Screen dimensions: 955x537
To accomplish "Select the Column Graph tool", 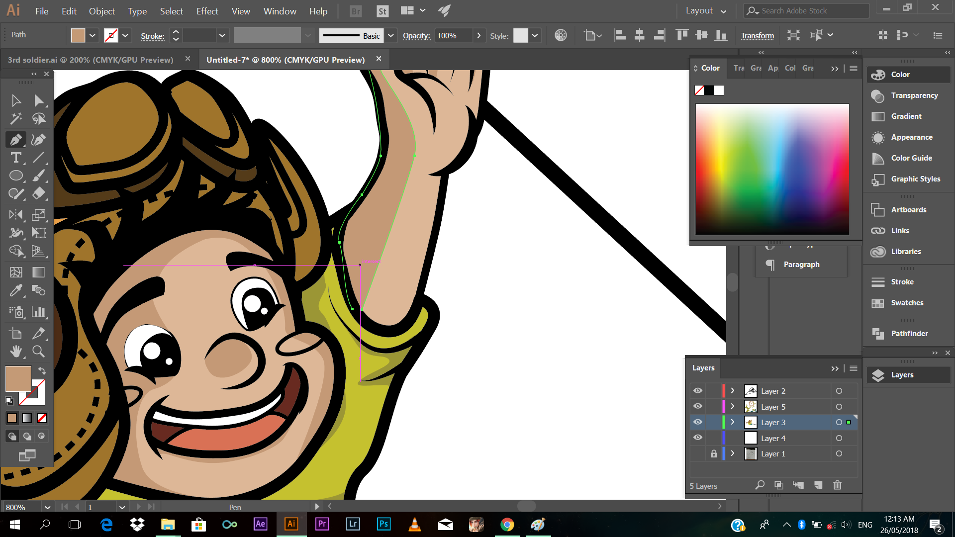I will pos(39,312).
